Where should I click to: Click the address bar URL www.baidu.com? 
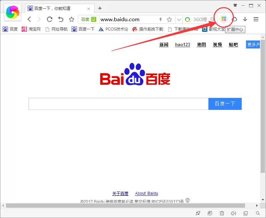[120, 20]
